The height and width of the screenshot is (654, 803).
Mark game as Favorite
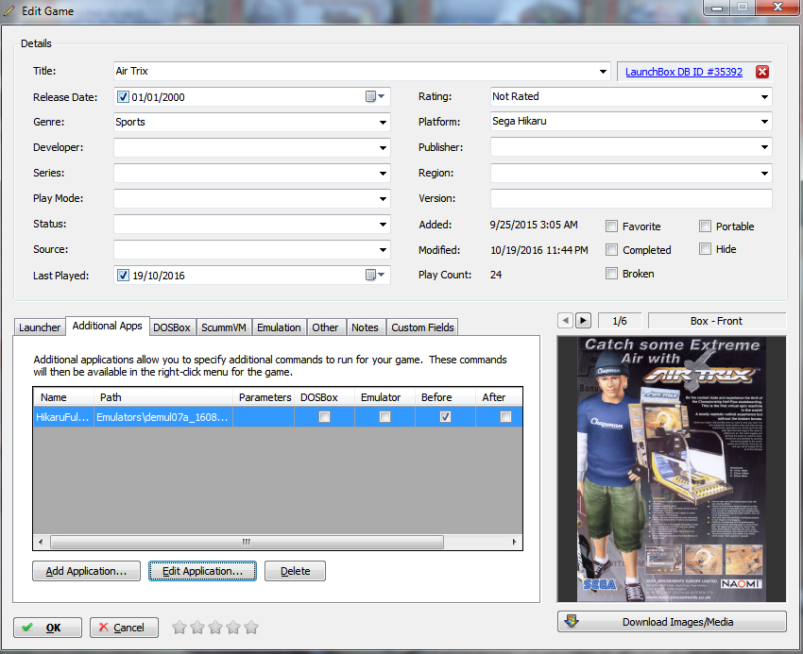[x=611, y=226]
